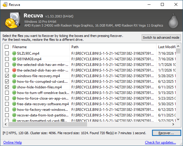Uncheck how-to-fix-corrupted-sd-card file

(7, 81)
